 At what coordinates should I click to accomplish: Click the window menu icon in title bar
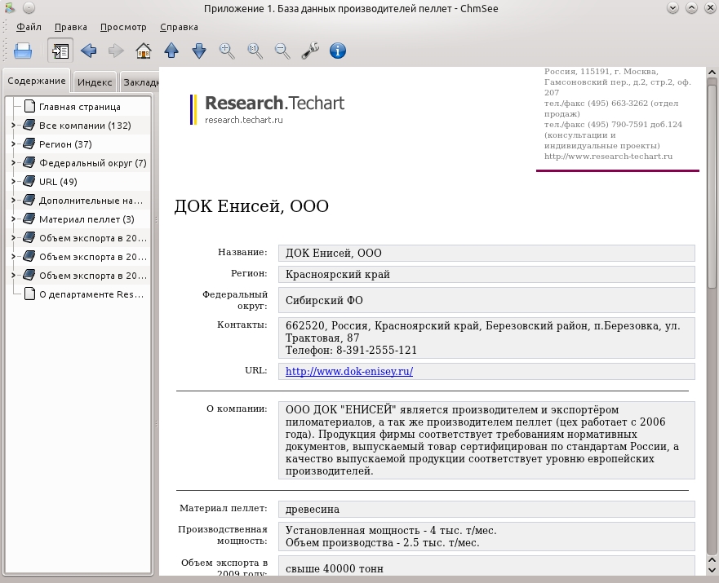[x=10, y=8]
